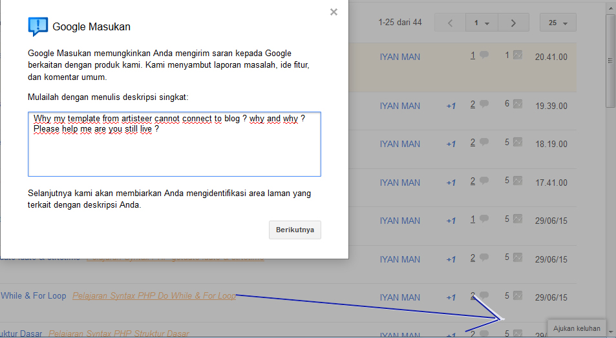Click comment bubble icon in 17.41.00 row

click(x=484, y=181)
